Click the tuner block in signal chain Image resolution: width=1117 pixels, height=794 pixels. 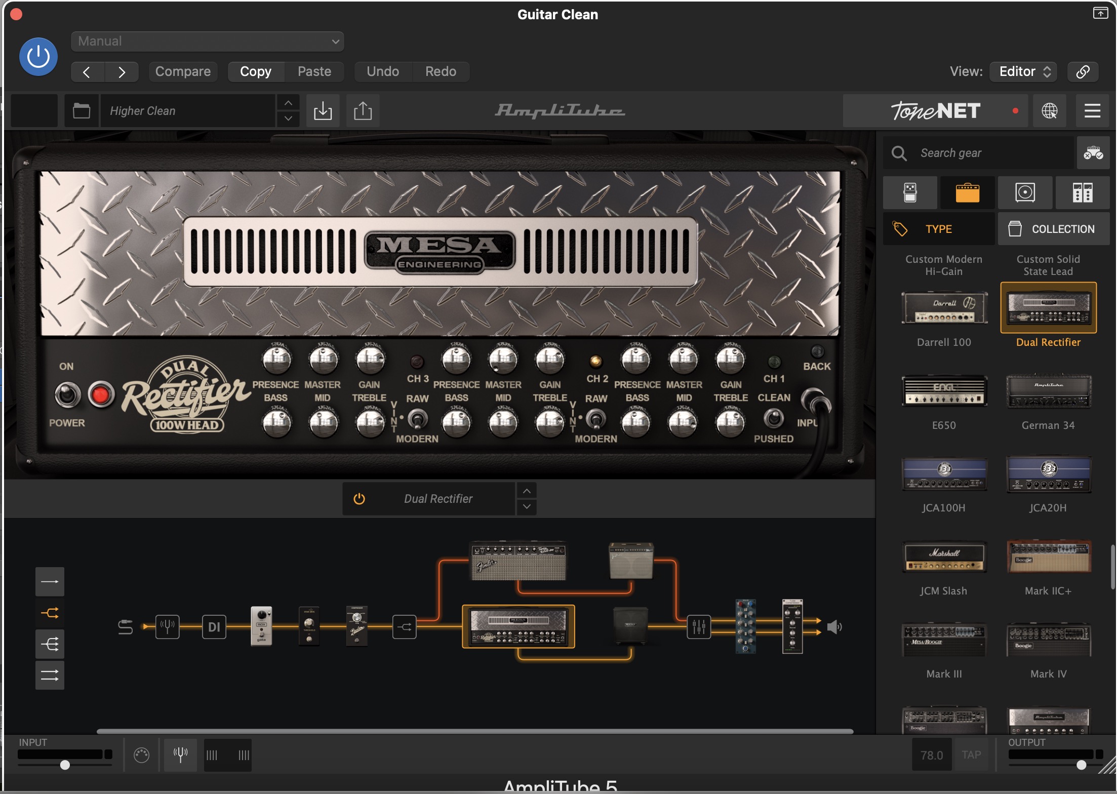click(168, 627)
